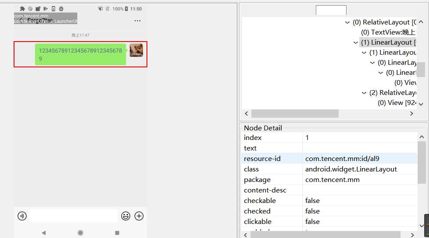The width and height of the screenshot is (429, 238).
Task: Tap the Android back navigation triangle
Action: pos(44,233)
